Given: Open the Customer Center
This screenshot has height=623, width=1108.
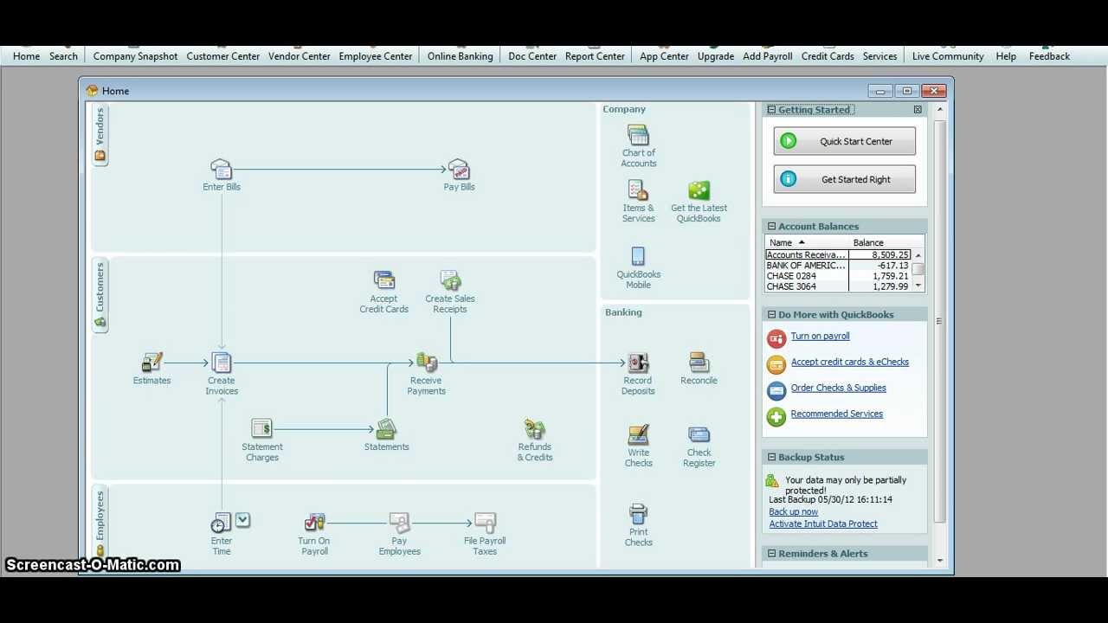Looking at the screenshot, I should point(223,56).
